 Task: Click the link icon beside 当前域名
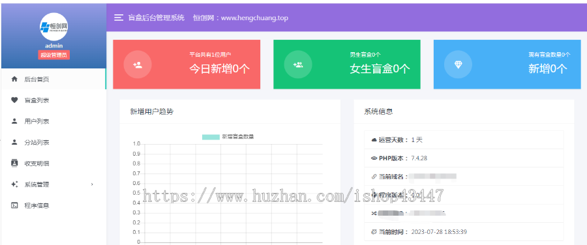(x=374, y=177)
